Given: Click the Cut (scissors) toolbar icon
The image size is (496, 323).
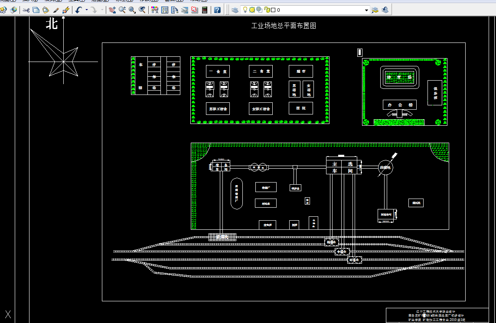Looking at the screenshot, I should click(x=26, y=10).
